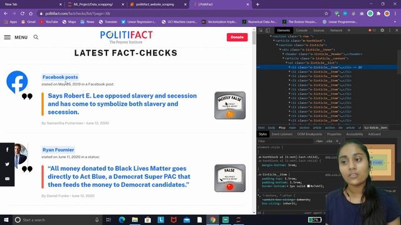Open the Boston Housing bookmark
This screenshot has width=401, height=225.
click(299, 22)
